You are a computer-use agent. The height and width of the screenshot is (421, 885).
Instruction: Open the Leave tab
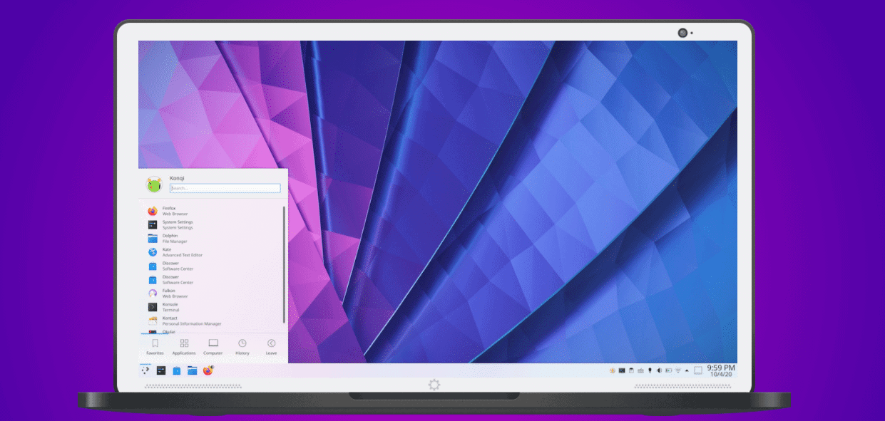(x=272, y=347)
